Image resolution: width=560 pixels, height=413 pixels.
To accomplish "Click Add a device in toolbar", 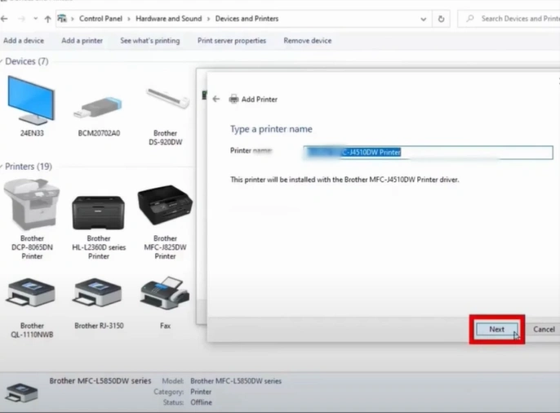I will [24, 41].
